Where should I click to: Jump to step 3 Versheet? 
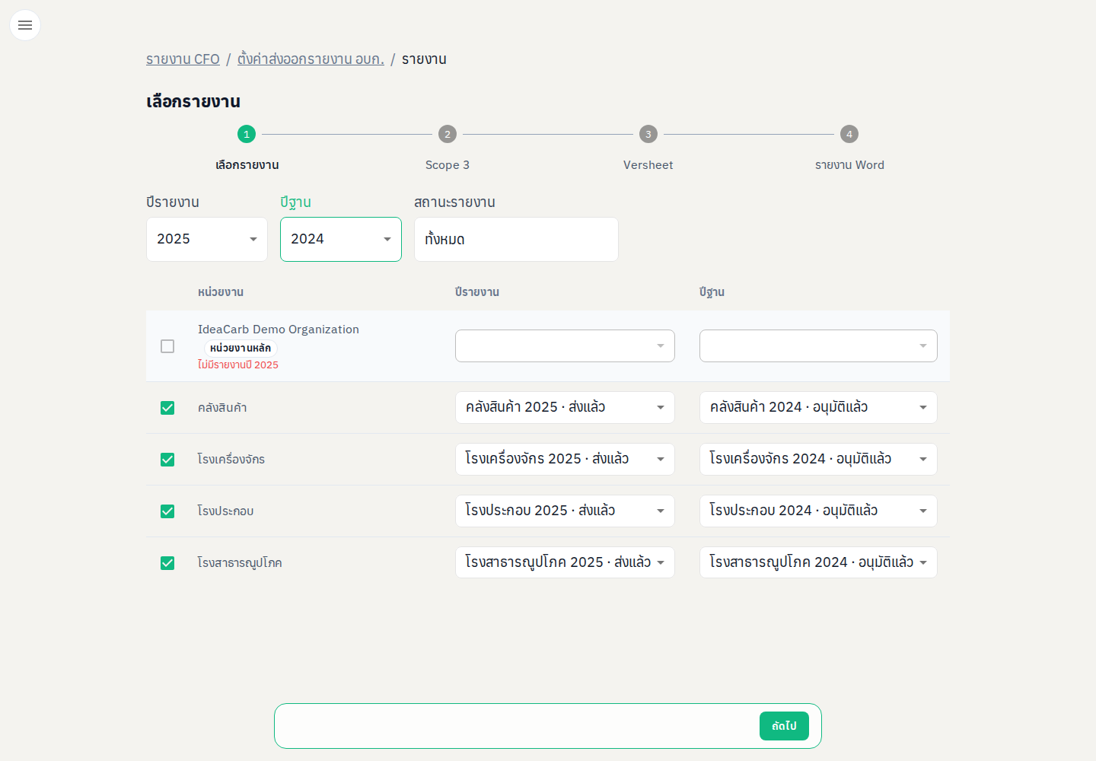point(648,134)
